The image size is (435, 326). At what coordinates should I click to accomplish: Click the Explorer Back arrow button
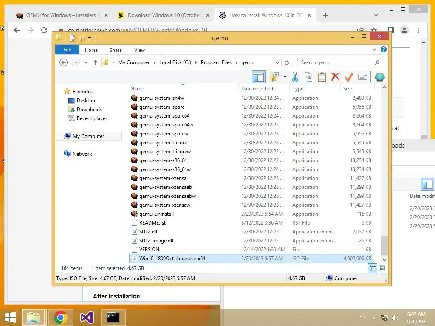(64, 62)
